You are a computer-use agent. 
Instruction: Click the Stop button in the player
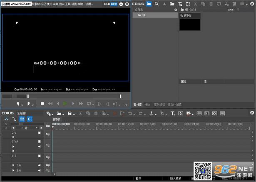[42, 104]
